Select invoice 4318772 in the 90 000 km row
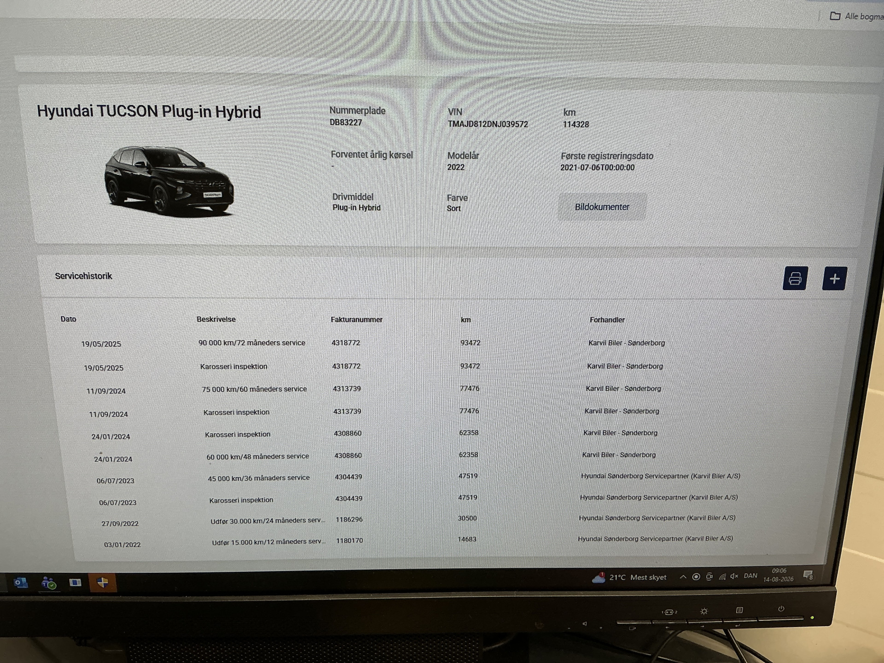The image size is (884, 663). coord(346,343)
